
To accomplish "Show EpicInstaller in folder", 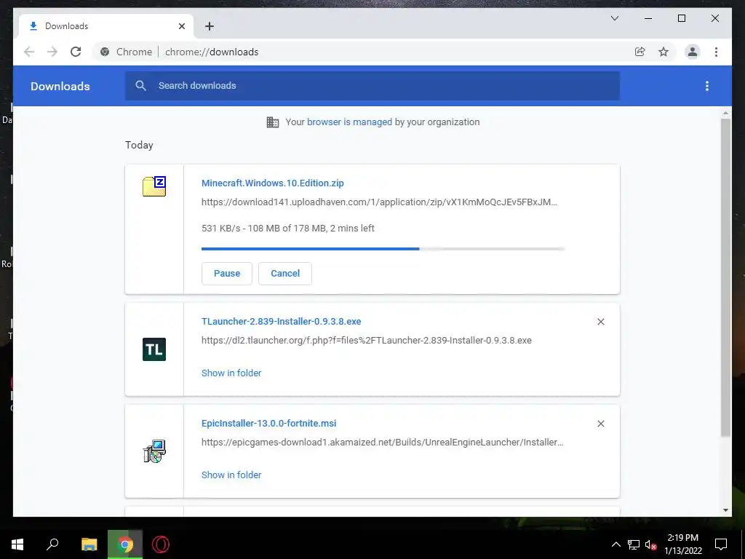I will tap(231, 475).
